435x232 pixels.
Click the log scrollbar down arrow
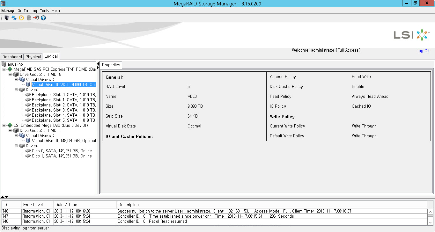(x=430, y=222)
